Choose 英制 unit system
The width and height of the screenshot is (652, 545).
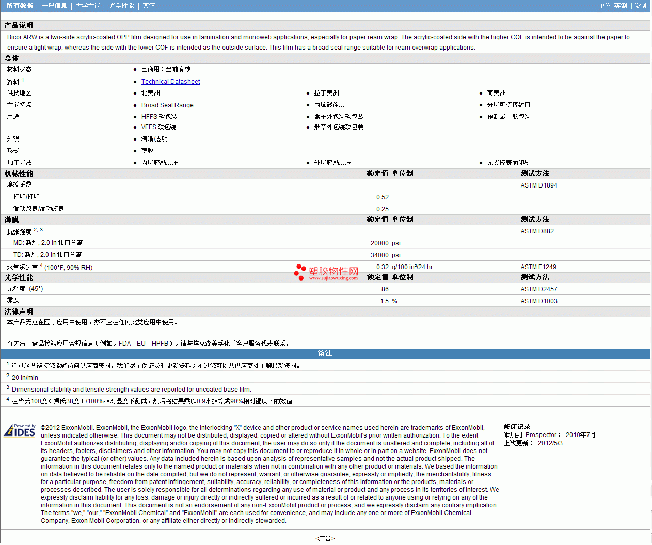click(x=621, y=6)
